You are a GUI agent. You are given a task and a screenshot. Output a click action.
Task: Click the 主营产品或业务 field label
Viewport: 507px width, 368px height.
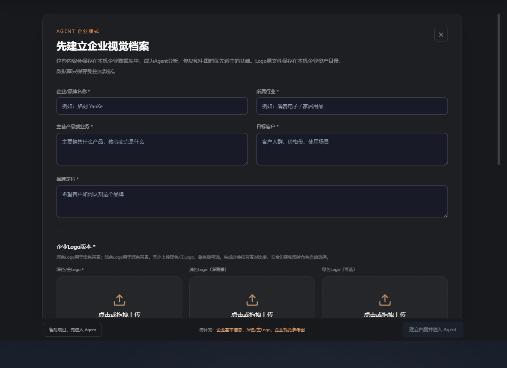(x=75, y=126)
